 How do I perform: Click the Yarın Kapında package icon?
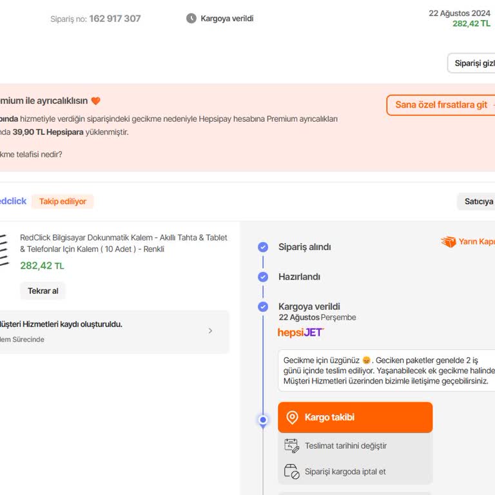449,242
